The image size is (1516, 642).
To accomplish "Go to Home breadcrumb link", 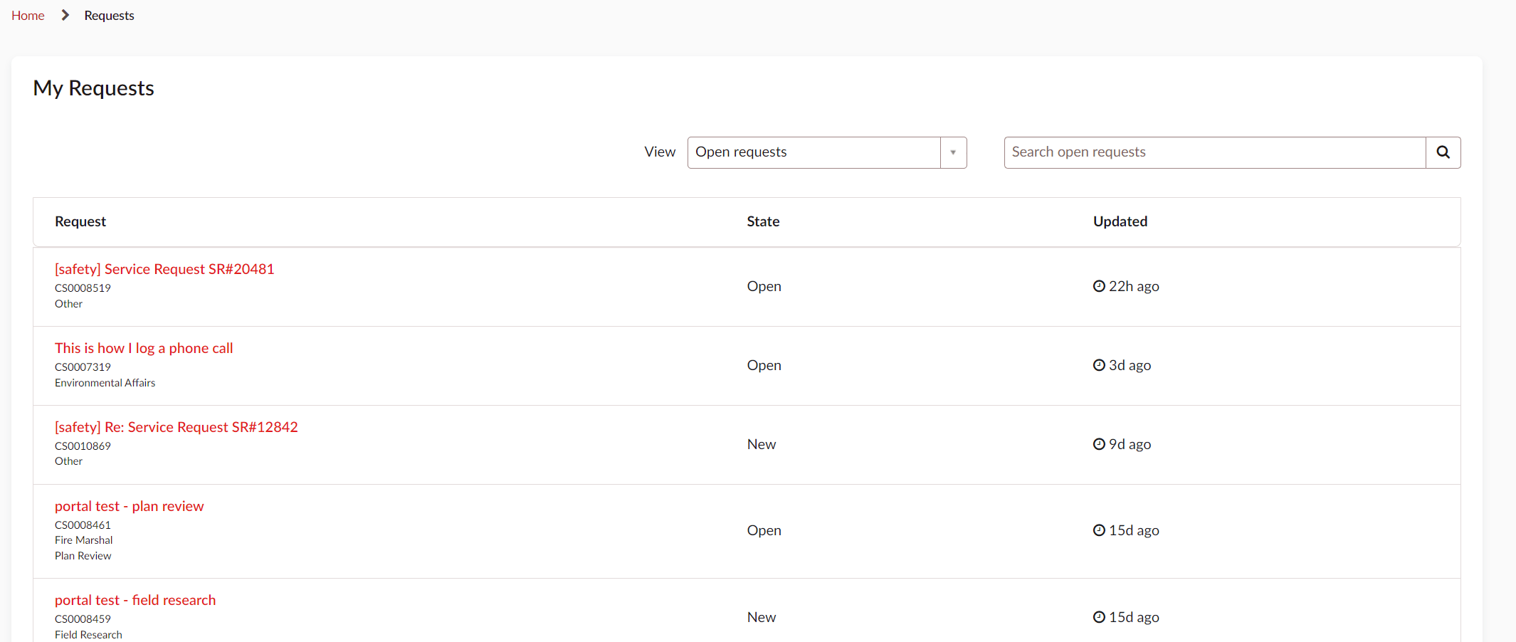I will click(28, 16).
